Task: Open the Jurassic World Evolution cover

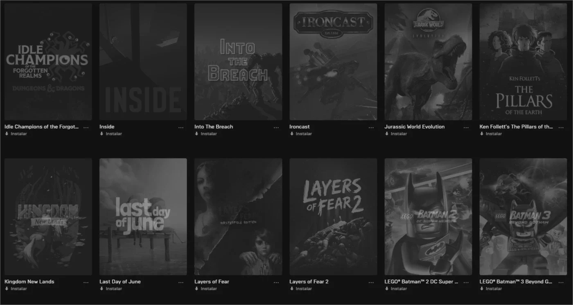Action: click(428, 62)
